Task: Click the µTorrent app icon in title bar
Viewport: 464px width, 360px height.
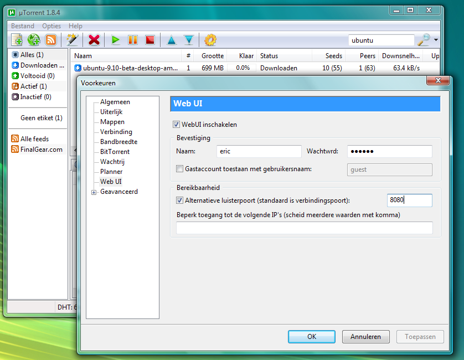Action: coord(12,13)
